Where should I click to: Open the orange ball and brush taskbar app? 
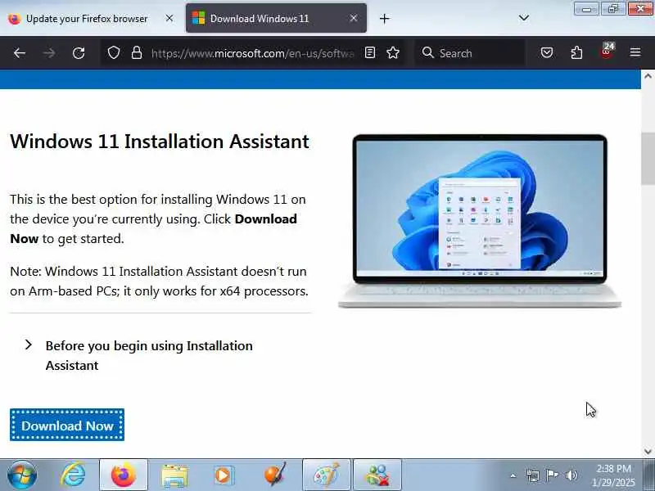(x=276, y=475)
